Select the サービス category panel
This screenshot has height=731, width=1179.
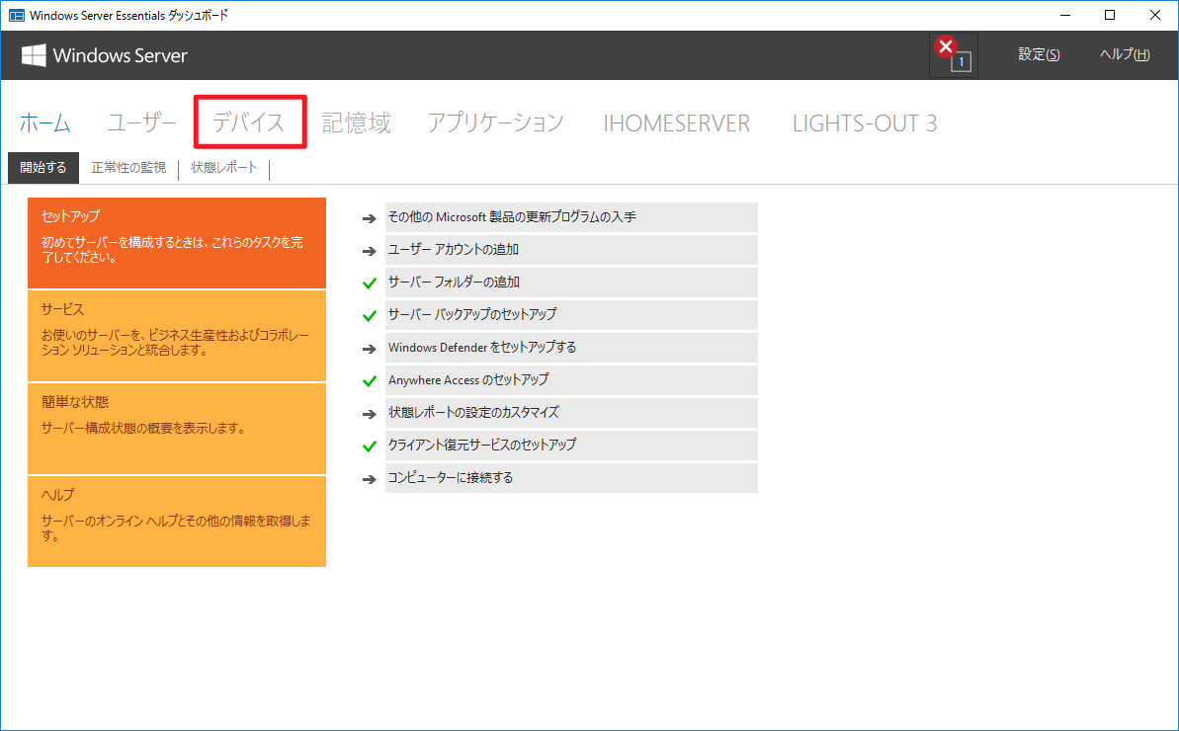click(x=177, y=336)
